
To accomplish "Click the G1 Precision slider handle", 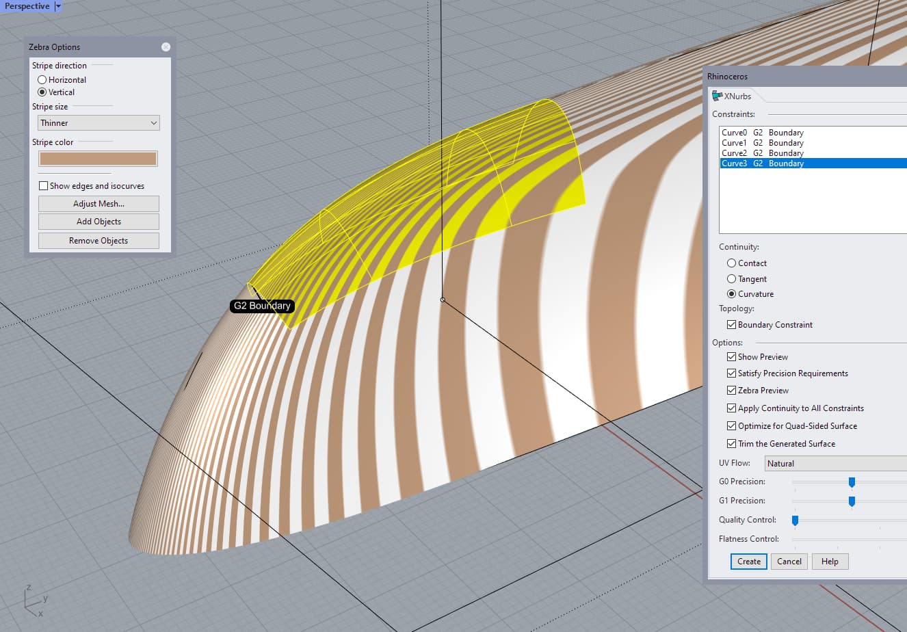I will [x=852, y=501].
